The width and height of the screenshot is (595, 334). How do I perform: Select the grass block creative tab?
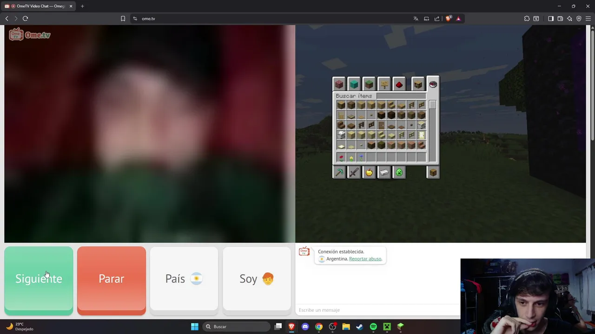pos(369,84)
